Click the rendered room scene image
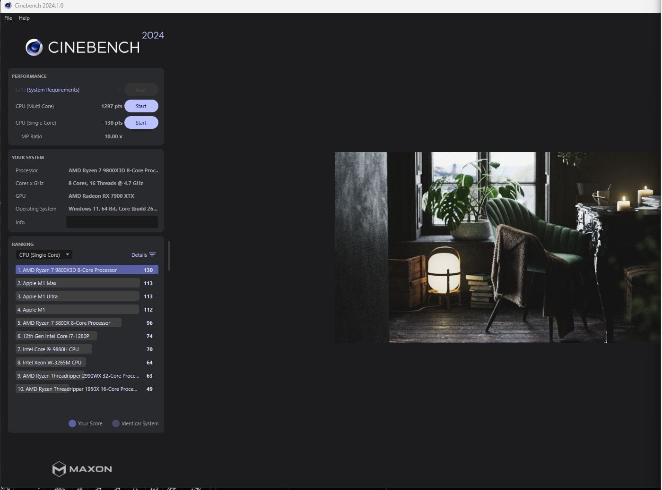The height and width of the screenshot is (490, 662). pos(497,247)
